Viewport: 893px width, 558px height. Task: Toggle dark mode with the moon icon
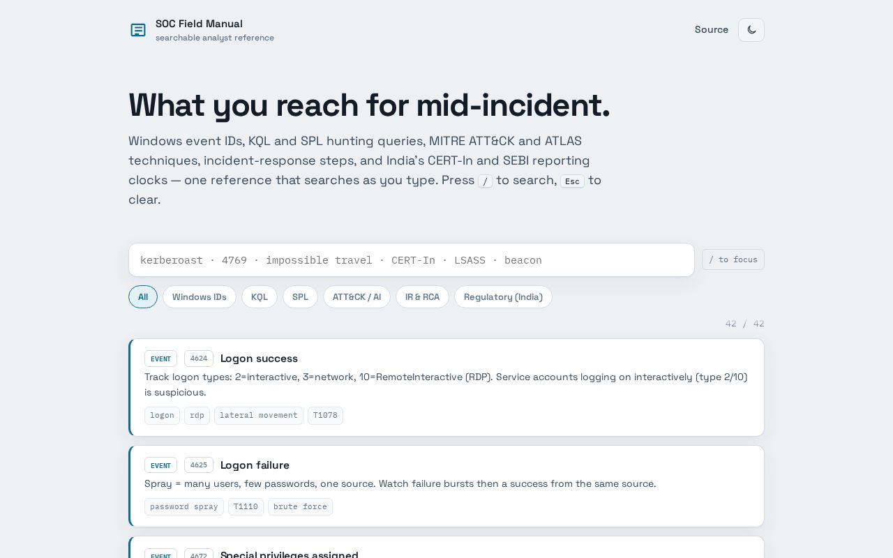click(751, 30)
